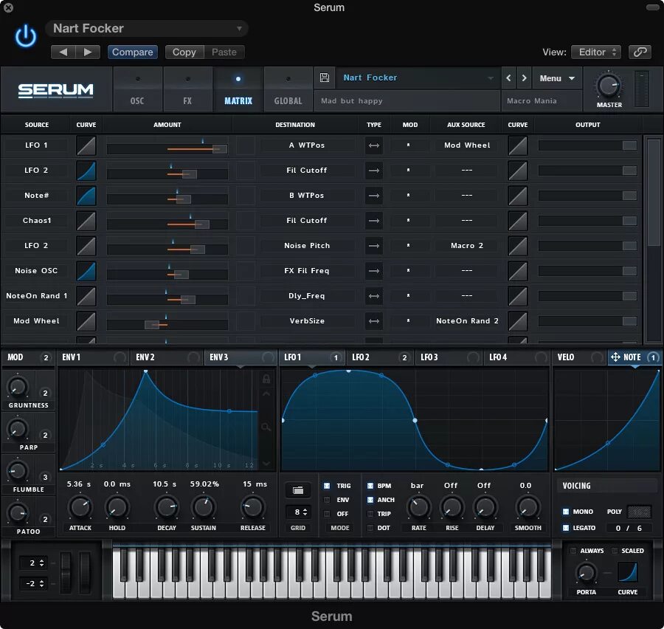Select previous preset triangle in host header

coord(63,52)
